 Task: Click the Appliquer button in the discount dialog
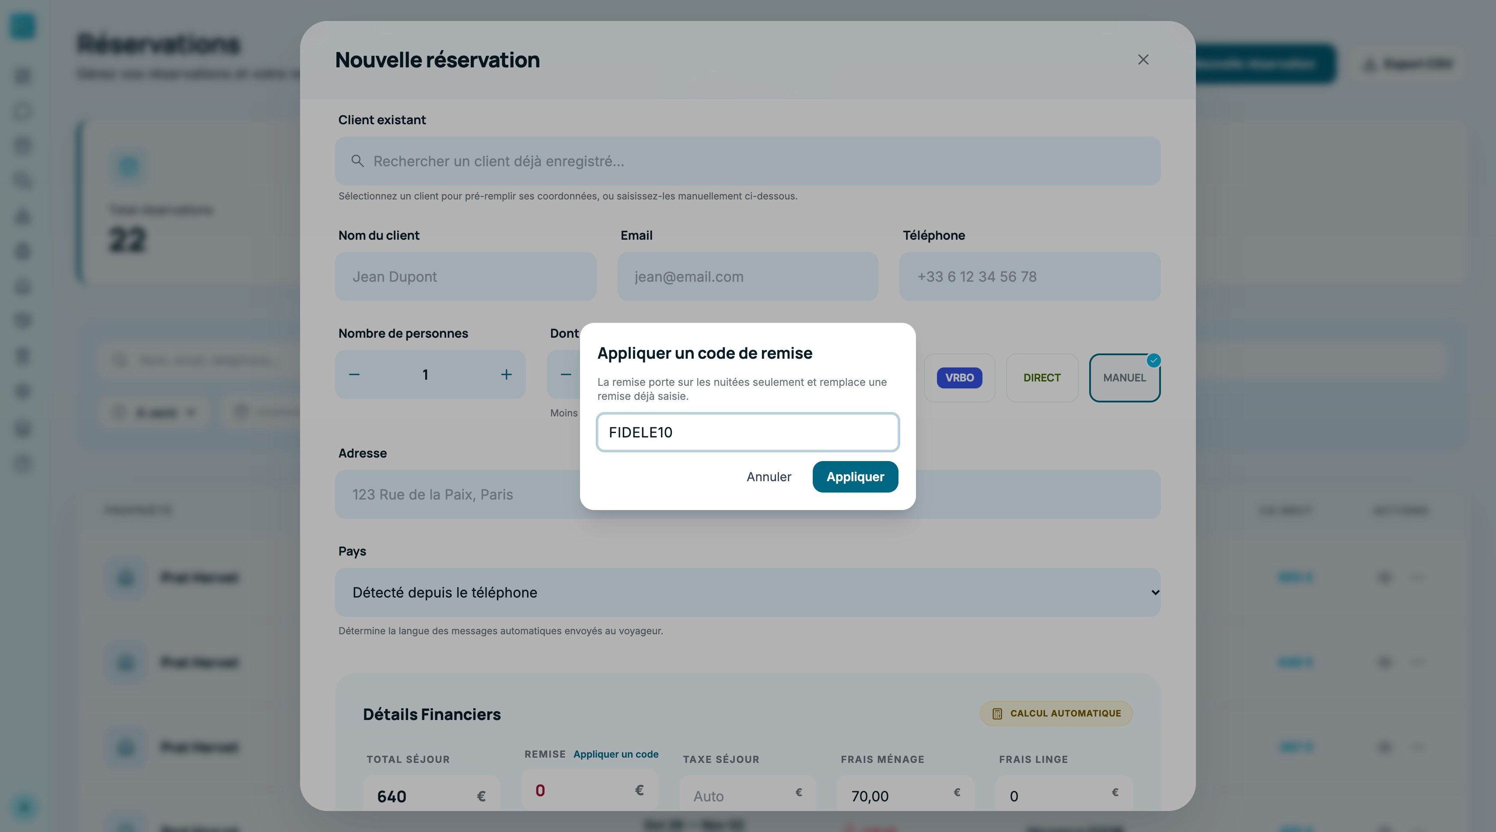tap(855, 477)
